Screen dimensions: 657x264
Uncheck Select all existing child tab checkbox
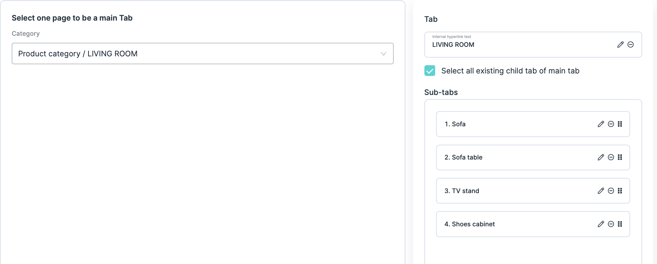coord(430,71)
